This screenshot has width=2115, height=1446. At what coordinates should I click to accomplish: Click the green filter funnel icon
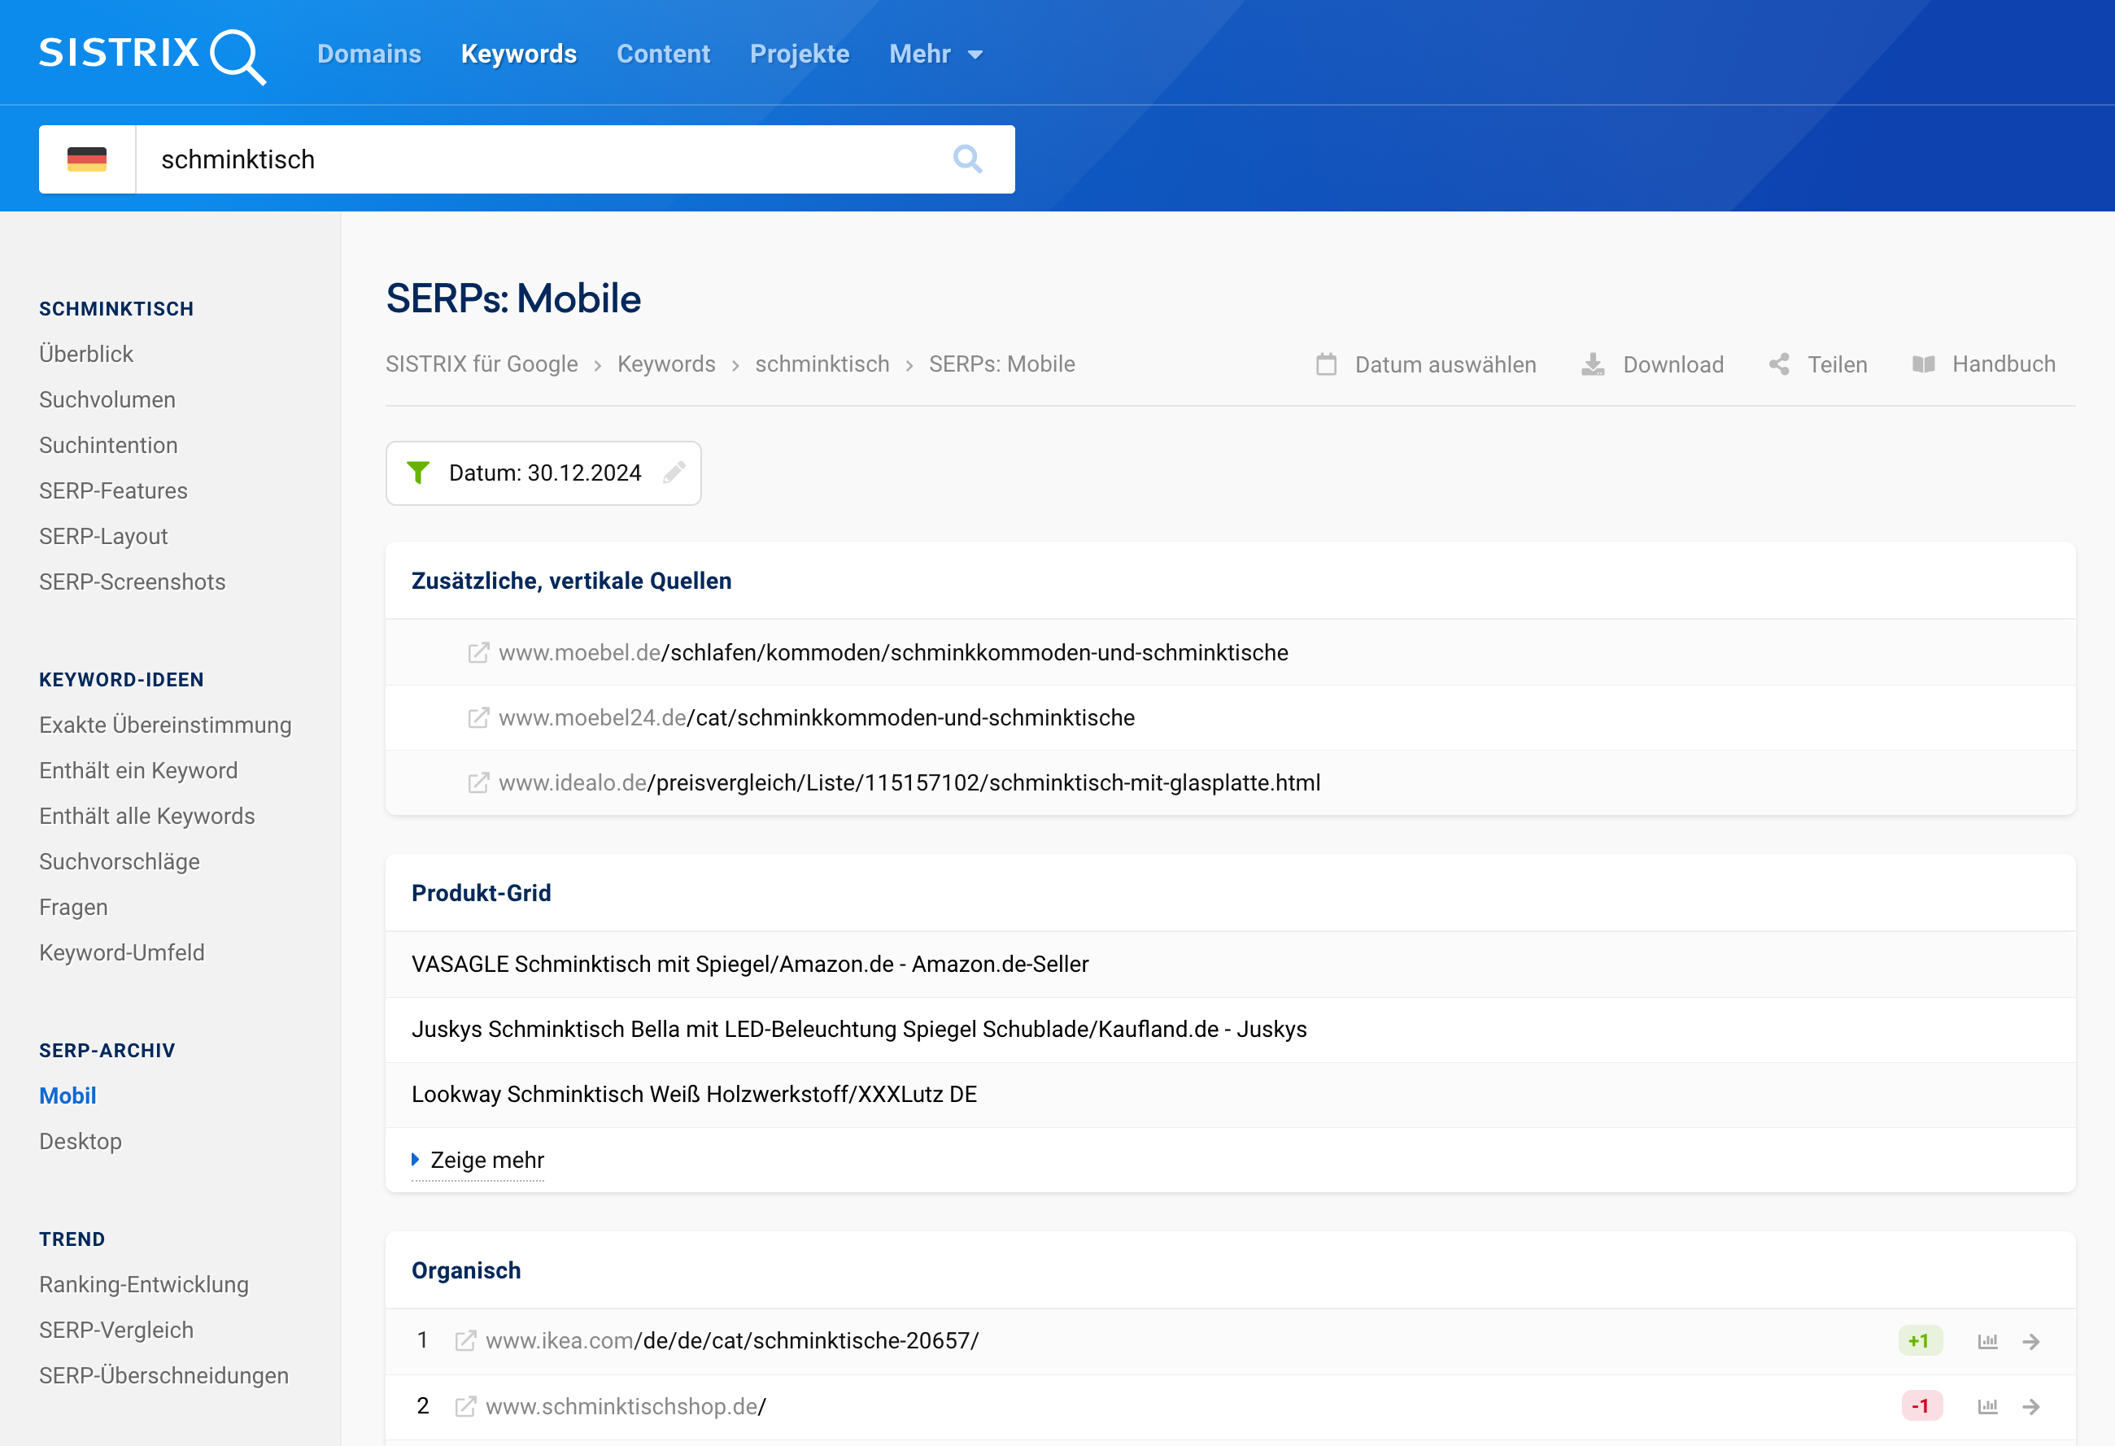418,473
